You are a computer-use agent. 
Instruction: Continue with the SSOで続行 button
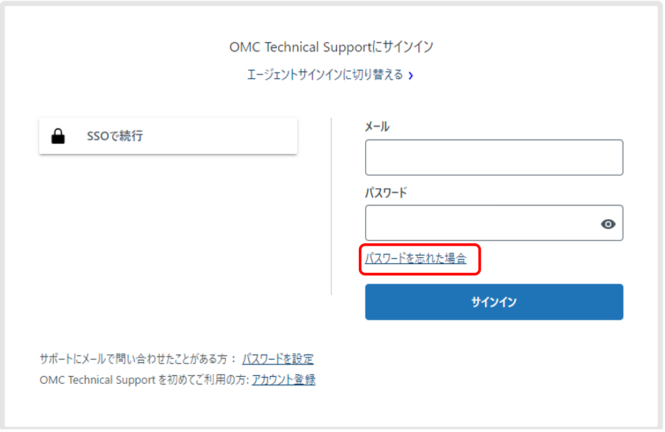[x=168, y=136]
